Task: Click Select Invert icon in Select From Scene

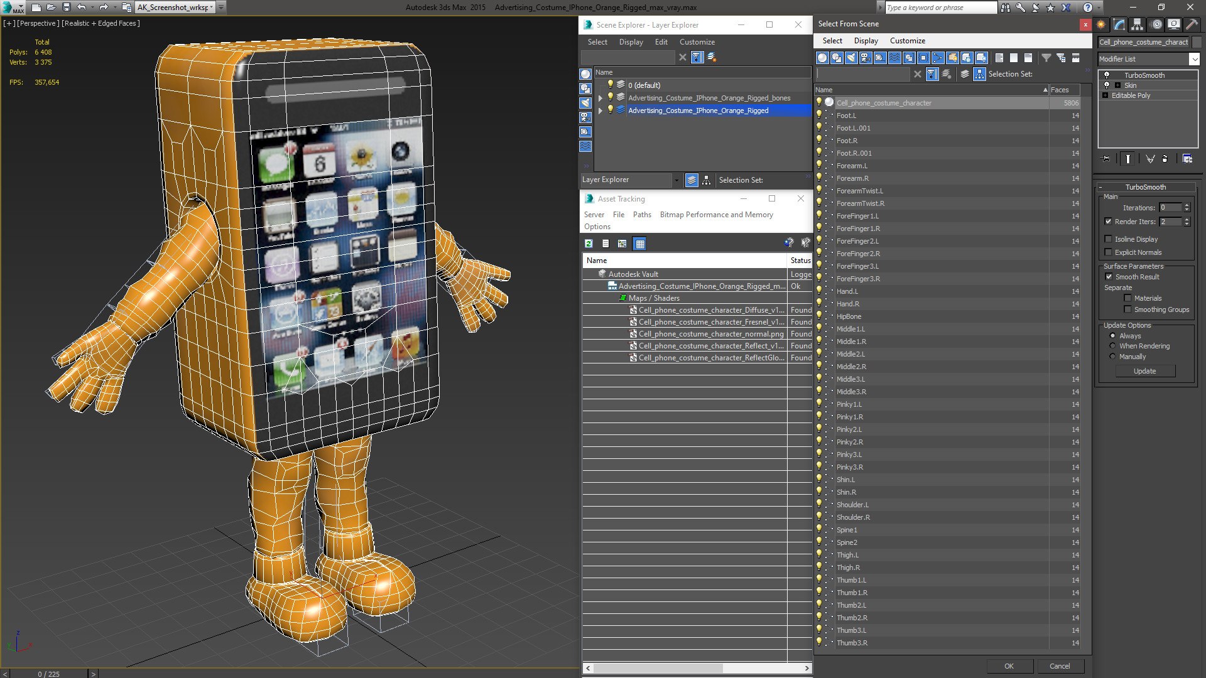Action: (1028, 58)
